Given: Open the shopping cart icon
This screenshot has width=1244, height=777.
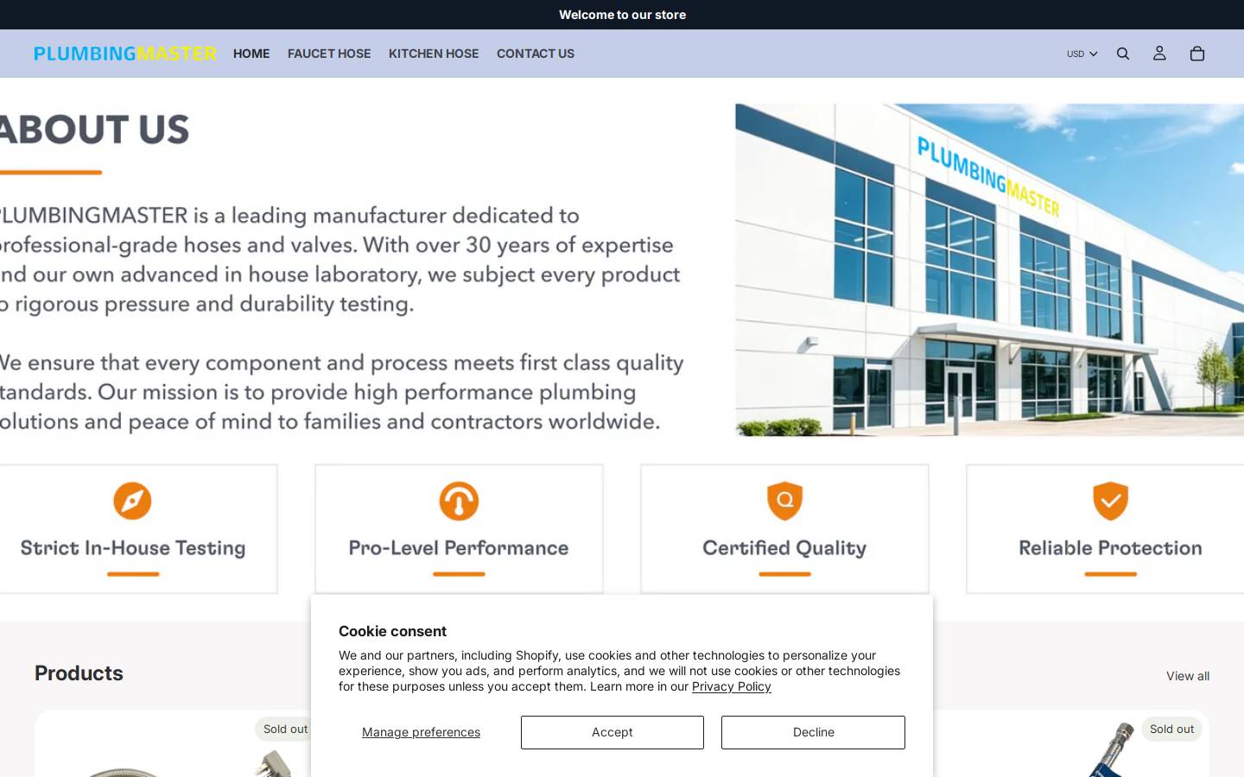Looking at the screenshot, I should (x=1196, y=54).
